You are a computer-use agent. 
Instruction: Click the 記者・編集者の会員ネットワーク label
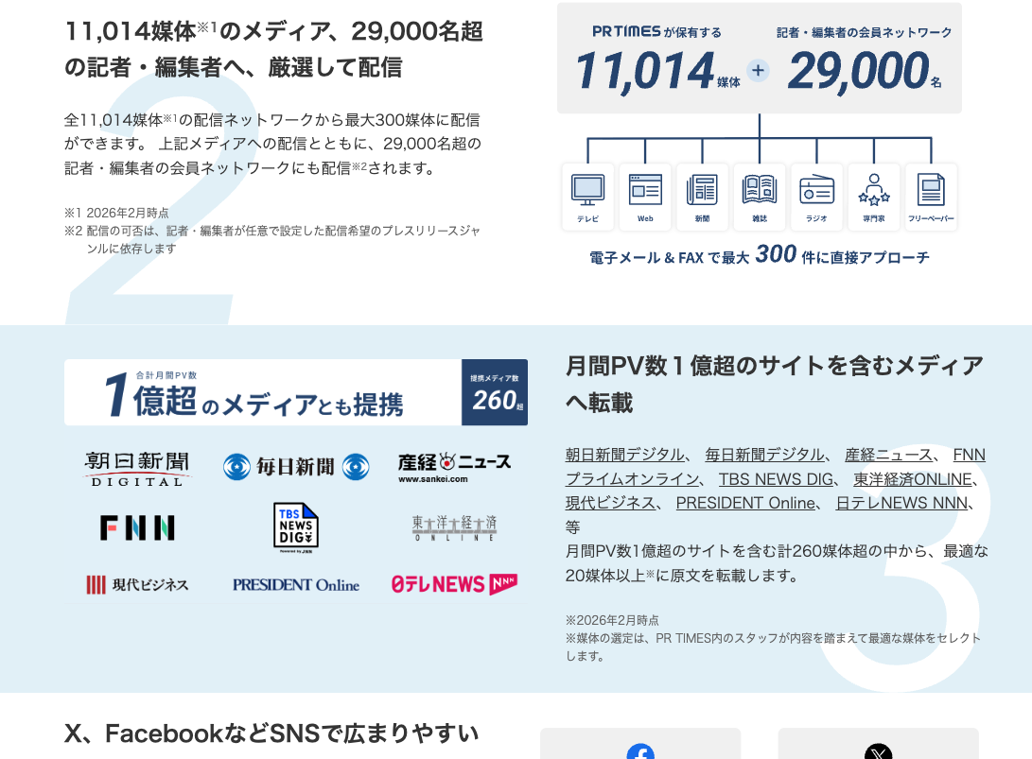865,32
